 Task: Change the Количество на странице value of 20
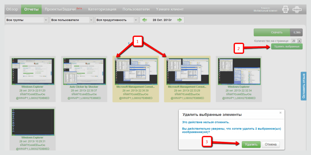(x=296, y=41)
